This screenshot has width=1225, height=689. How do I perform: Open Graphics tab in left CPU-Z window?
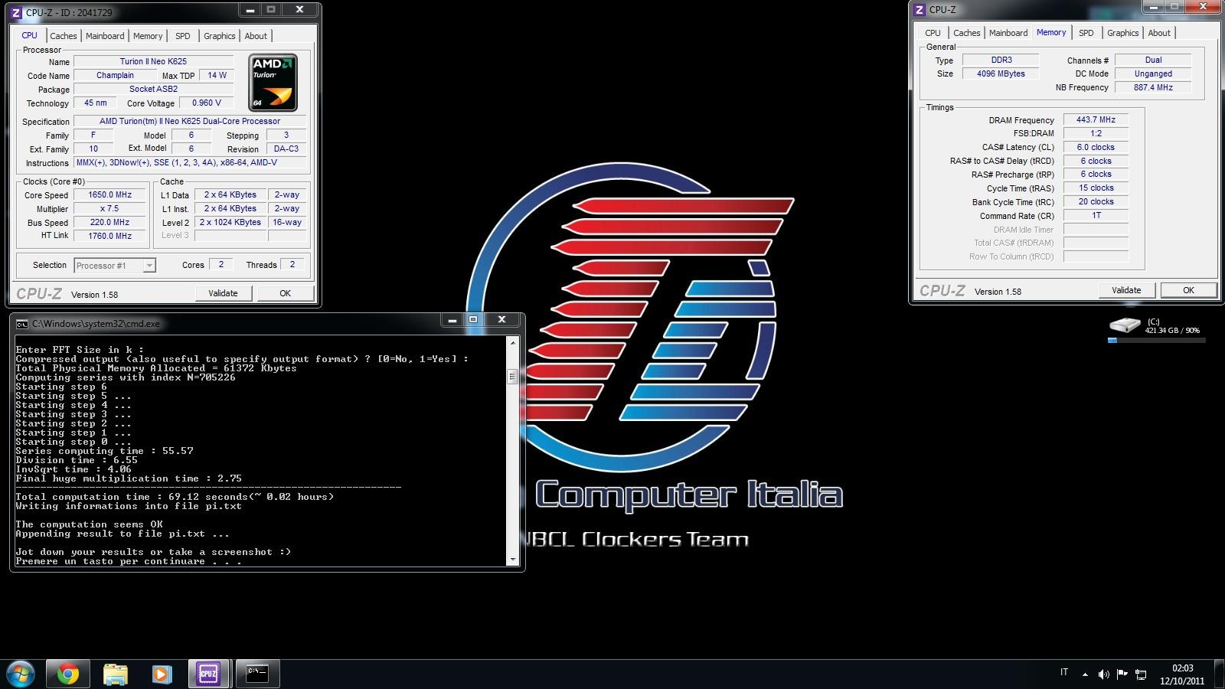coord(219,36)
